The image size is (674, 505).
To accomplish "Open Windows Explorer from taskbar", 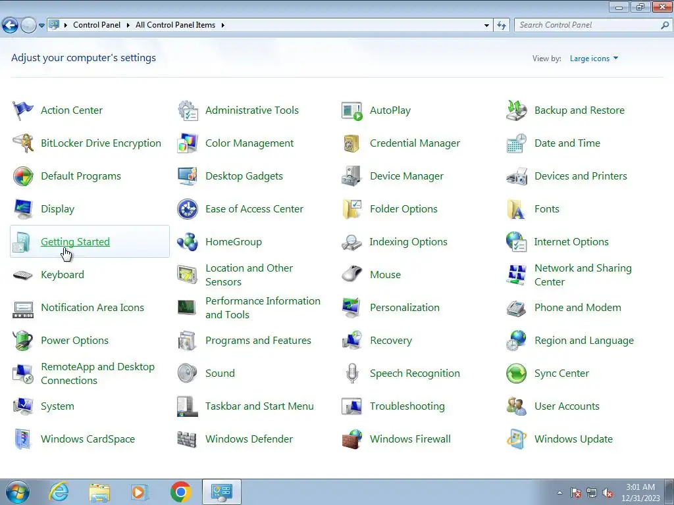I will 99,492.
